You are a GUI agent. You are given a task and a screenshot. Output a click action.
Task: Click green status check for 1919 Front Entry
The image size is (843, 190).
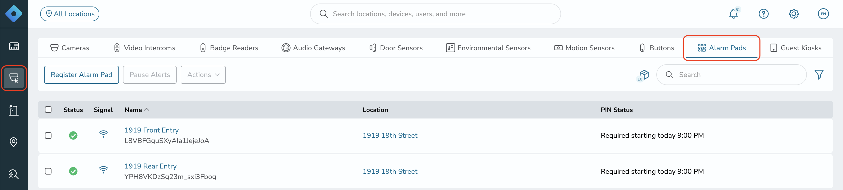(73, 135)
